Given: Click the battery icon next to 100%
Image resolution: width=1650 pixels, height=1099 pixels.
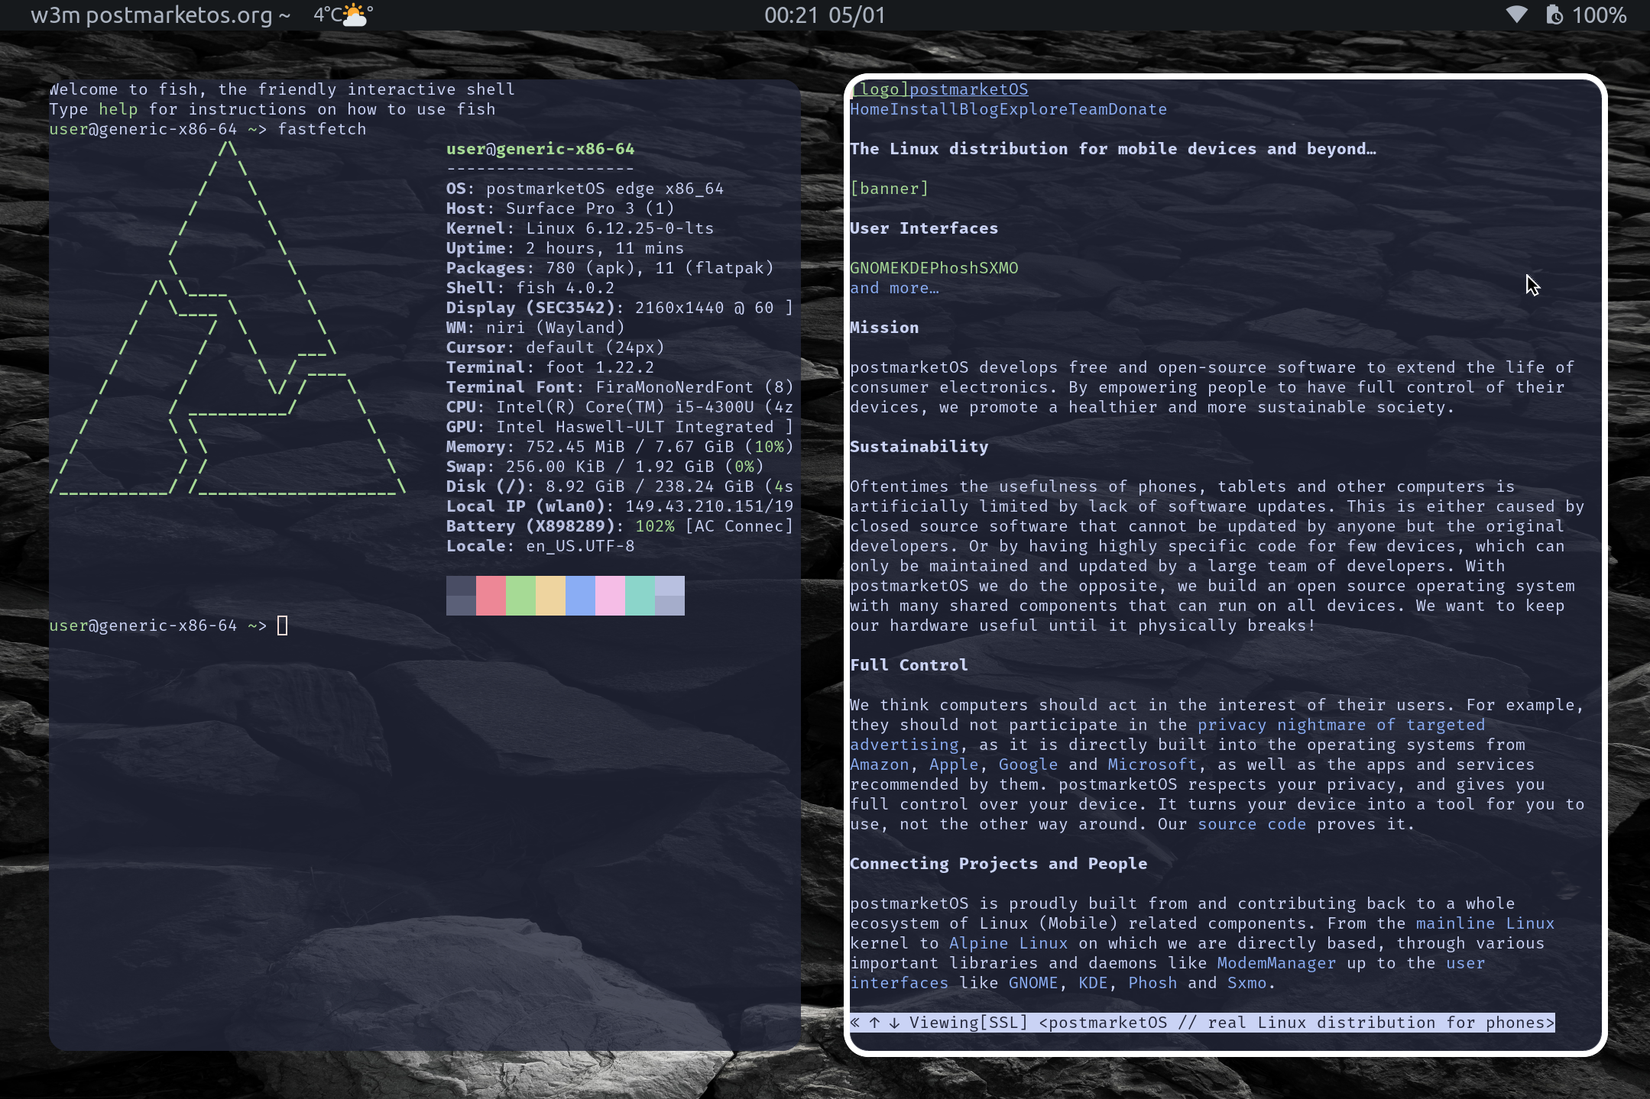Looking at the screenshot, I should click(1554, 15).
